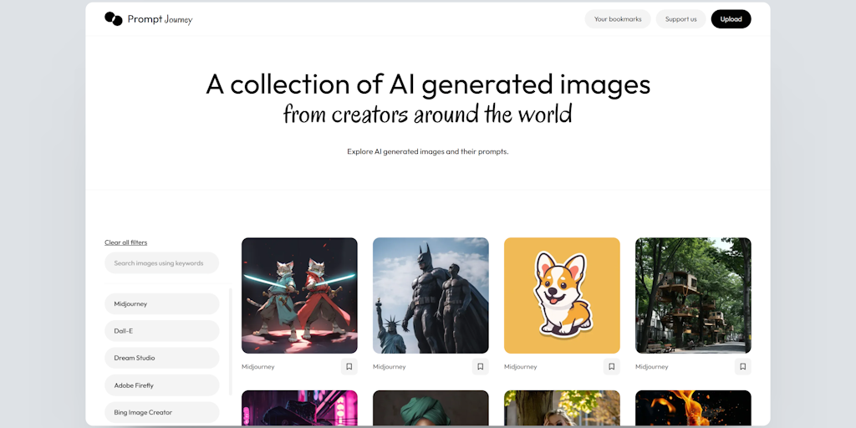
Task: Click the filter list scrollbar
Action: point(231,342)
